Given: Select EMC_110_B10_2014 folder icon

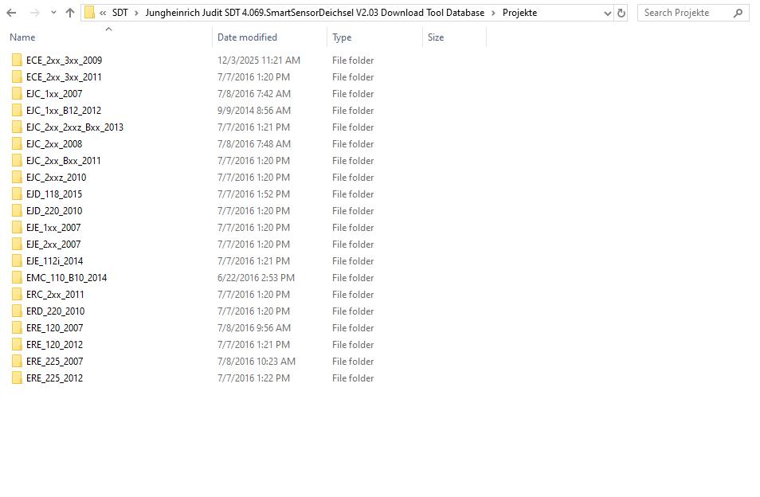Looking at the screenshot, I should (17, 277).
